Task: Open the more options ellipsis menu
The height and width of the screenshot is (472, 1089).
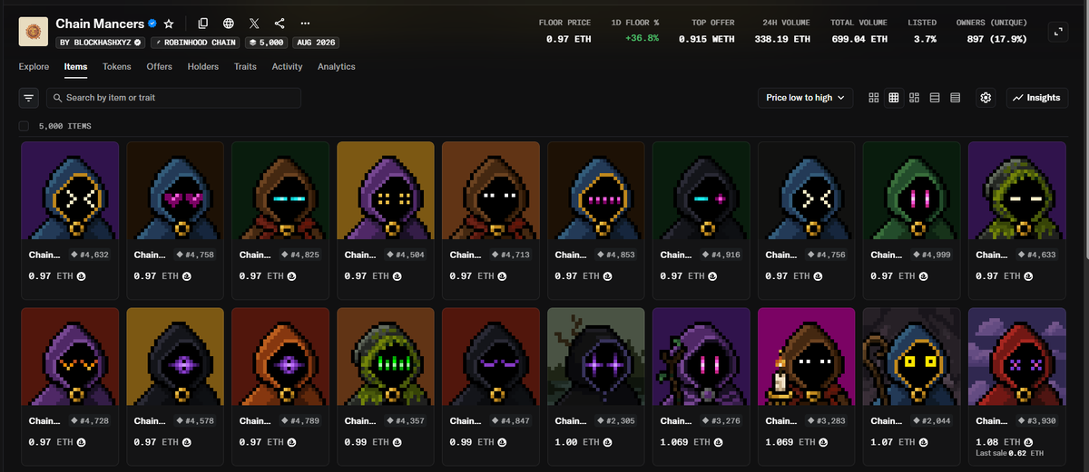Action: [305, 24]
